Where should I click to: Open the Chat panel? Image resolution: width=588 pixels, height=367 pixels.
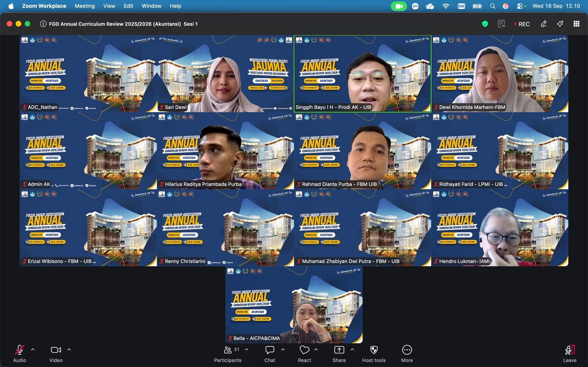(270, 354)
